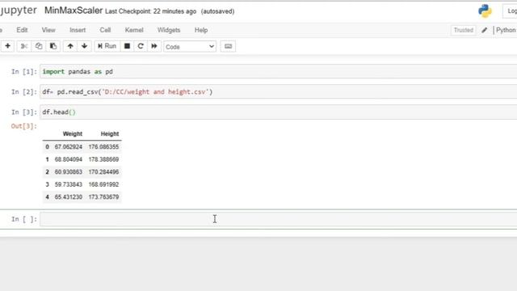Select the import pandas as pd cell
The image size is (517, 291).
[279, 72]
